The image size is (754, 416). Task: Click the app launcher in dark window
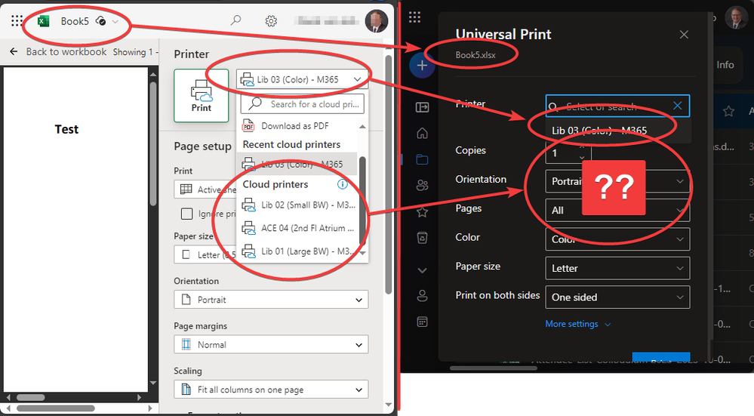(x=414, y=18)
